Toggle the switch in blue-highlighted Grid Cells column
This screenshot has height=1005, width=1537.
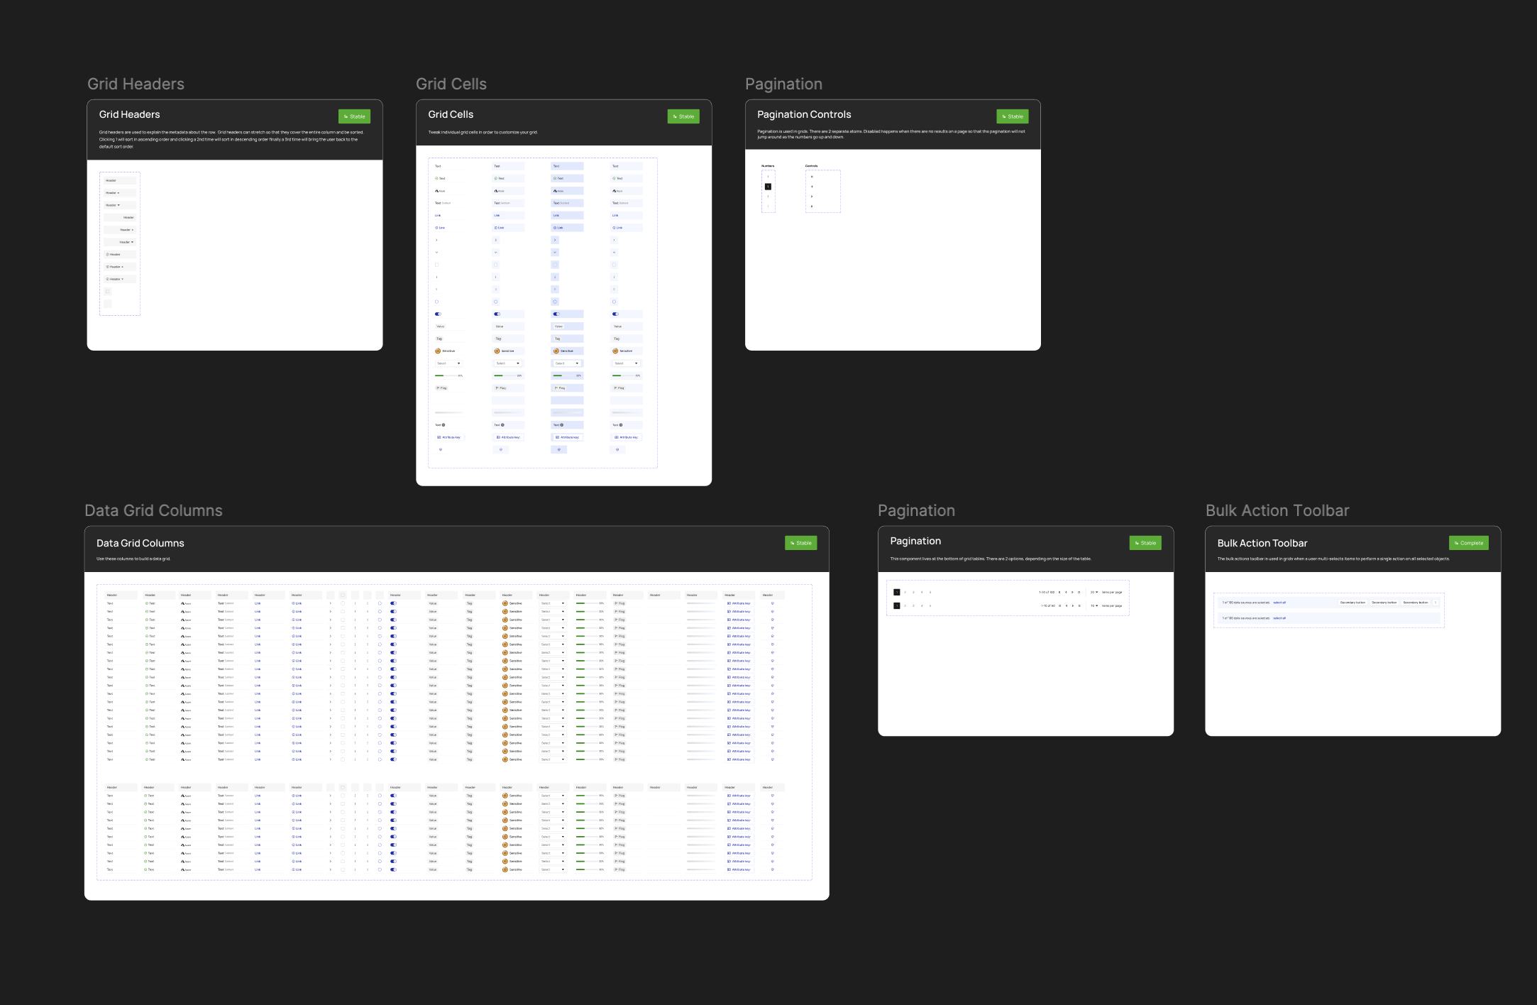(556, 314)
